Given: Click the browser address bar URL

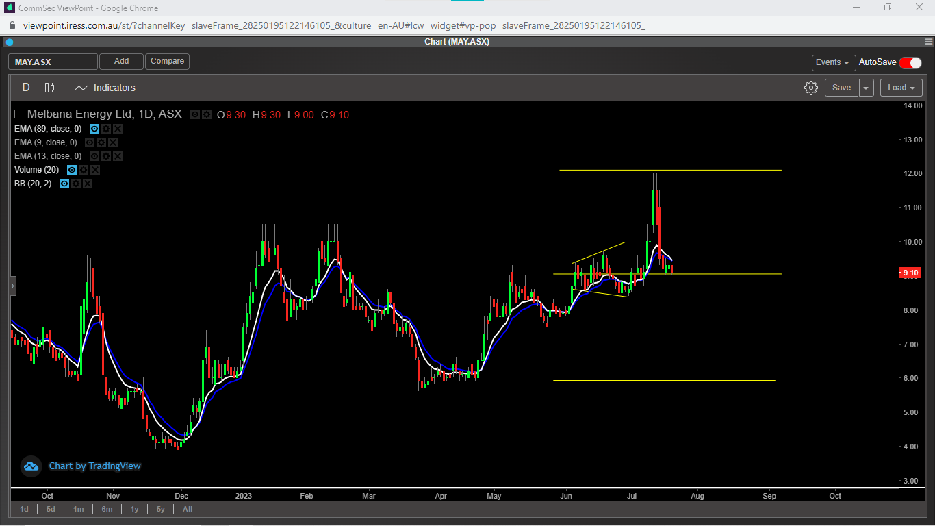Looking at the screenshot, I should 334,25.
